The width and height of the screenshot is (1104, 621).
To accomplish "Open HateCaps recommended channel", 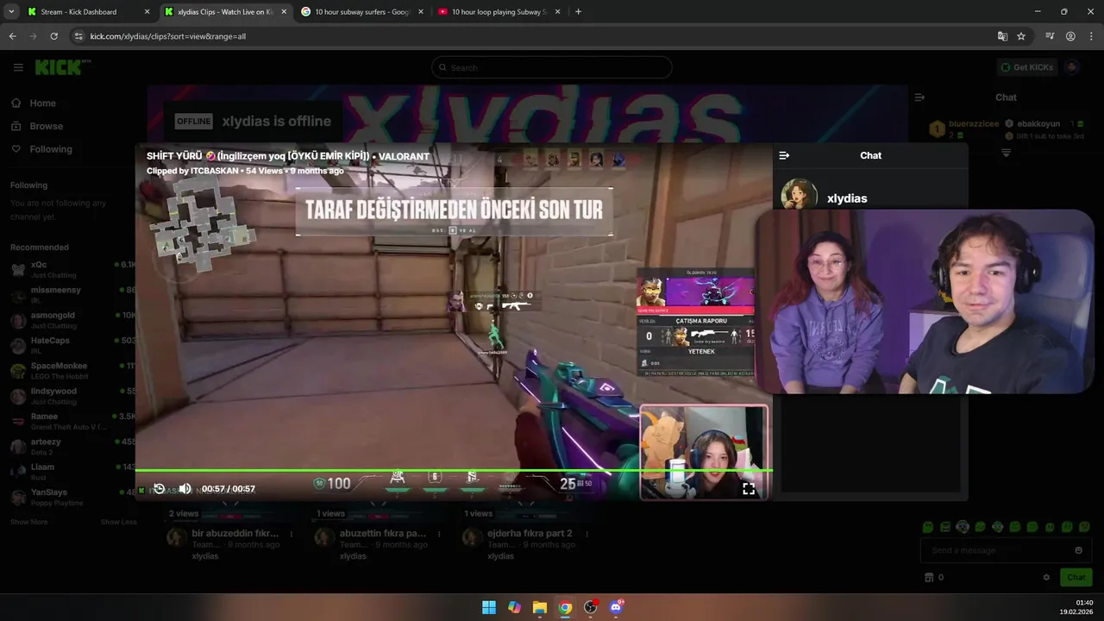I will (x=72, y=345).
